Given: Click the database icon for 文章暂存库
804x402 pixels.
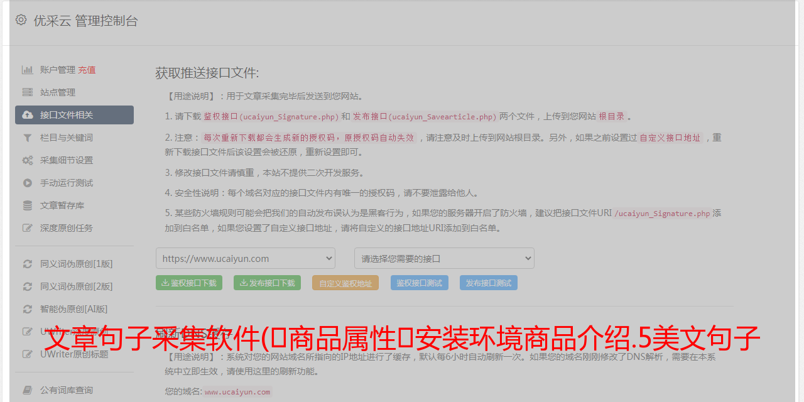Looking at the screenshot, I should point(28,205).
